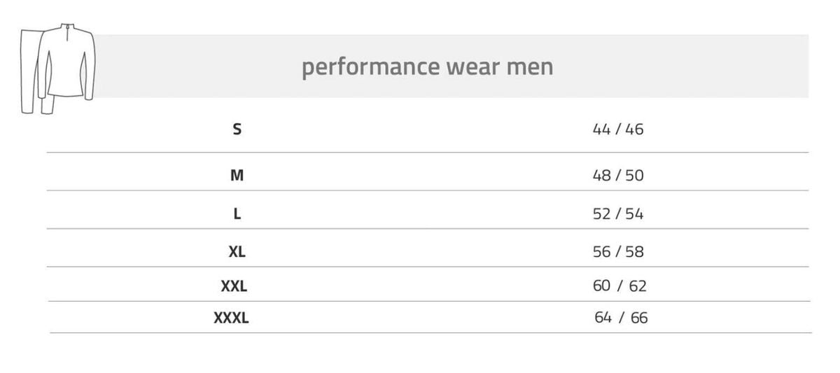840x373 pixels.
Task: Select the XXL size label
Action: [234, 286]
